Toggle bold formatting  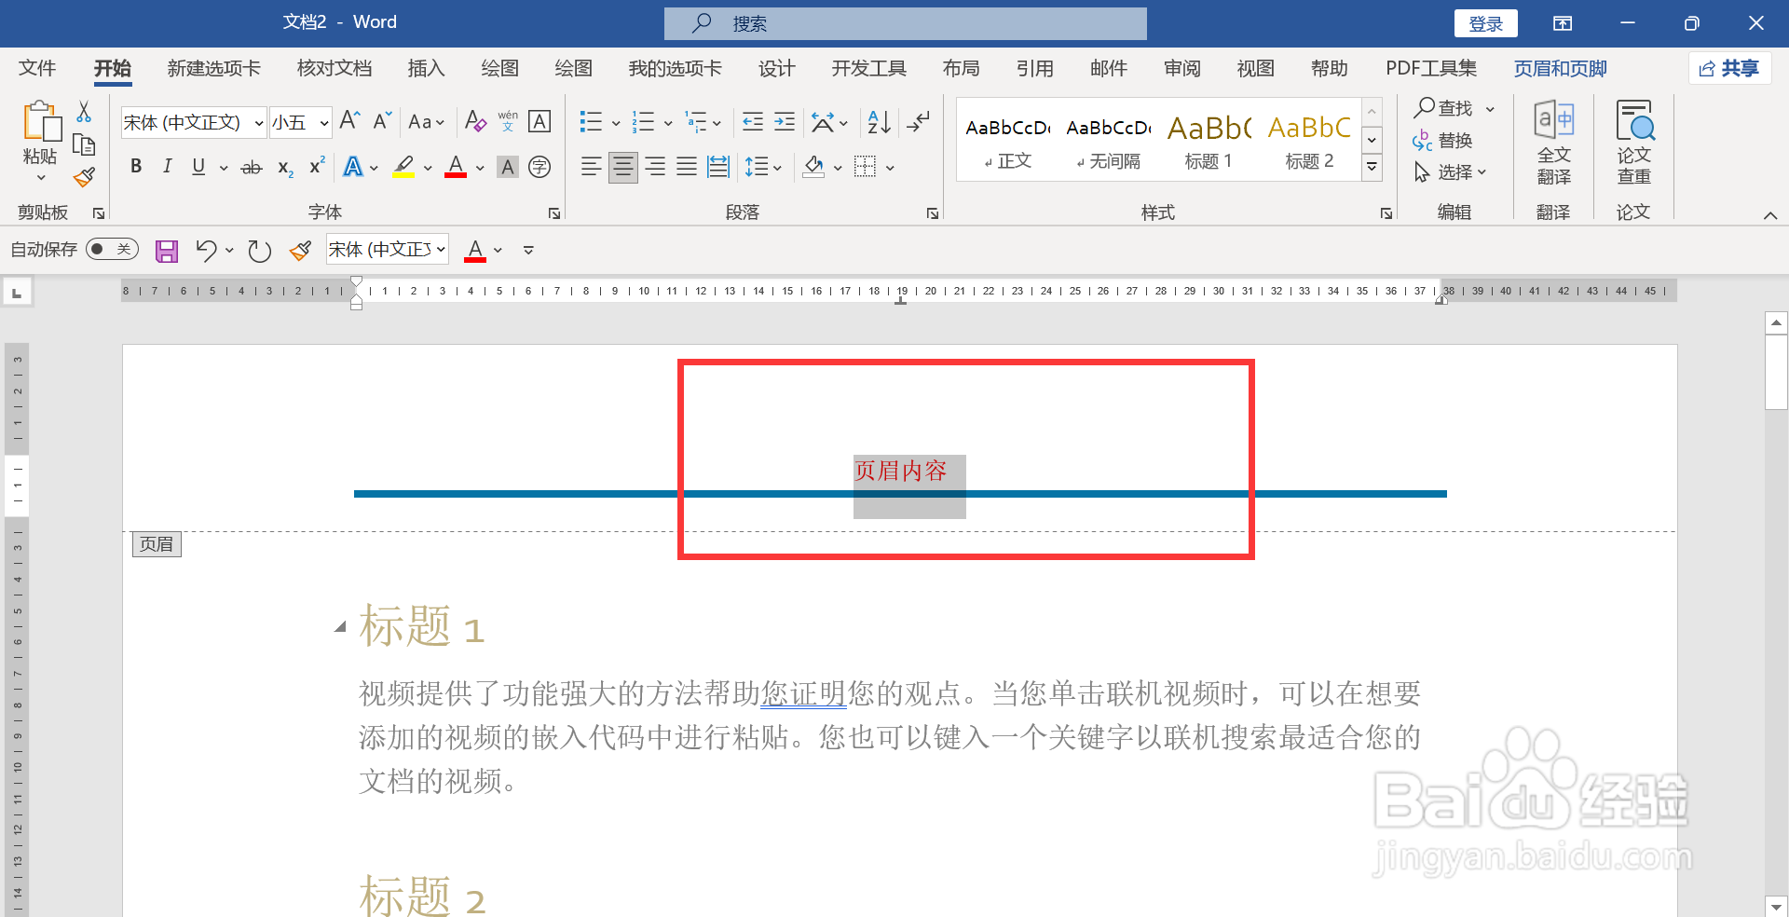pyautogui.click(x=136, y=167)
